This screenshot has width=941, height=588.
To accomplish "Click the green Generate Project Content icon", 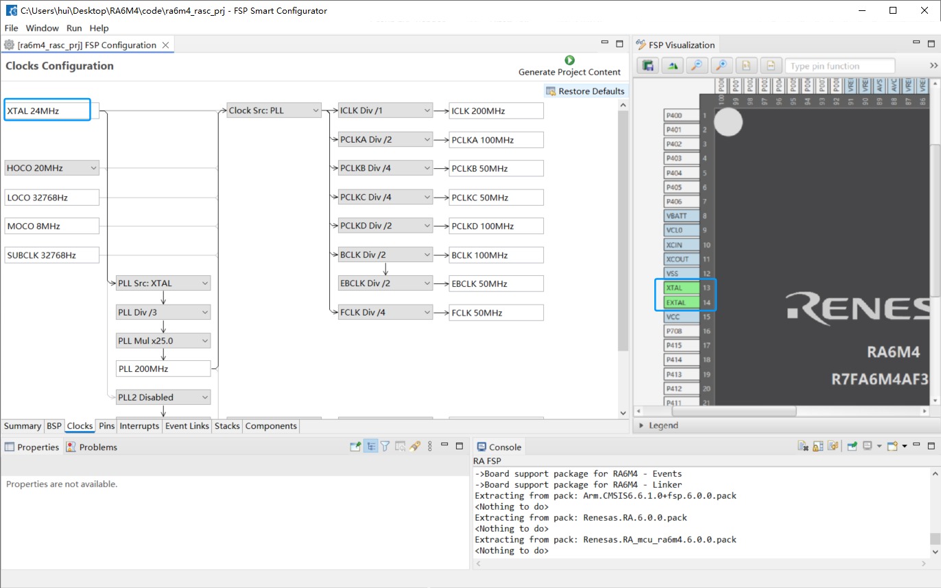I will [569, 60].
